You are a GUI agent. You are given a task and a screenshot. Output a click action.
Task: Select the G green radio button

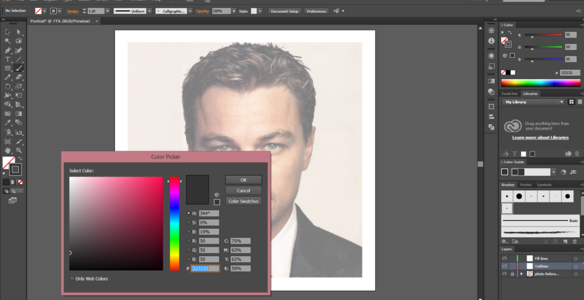coord(189,250)
